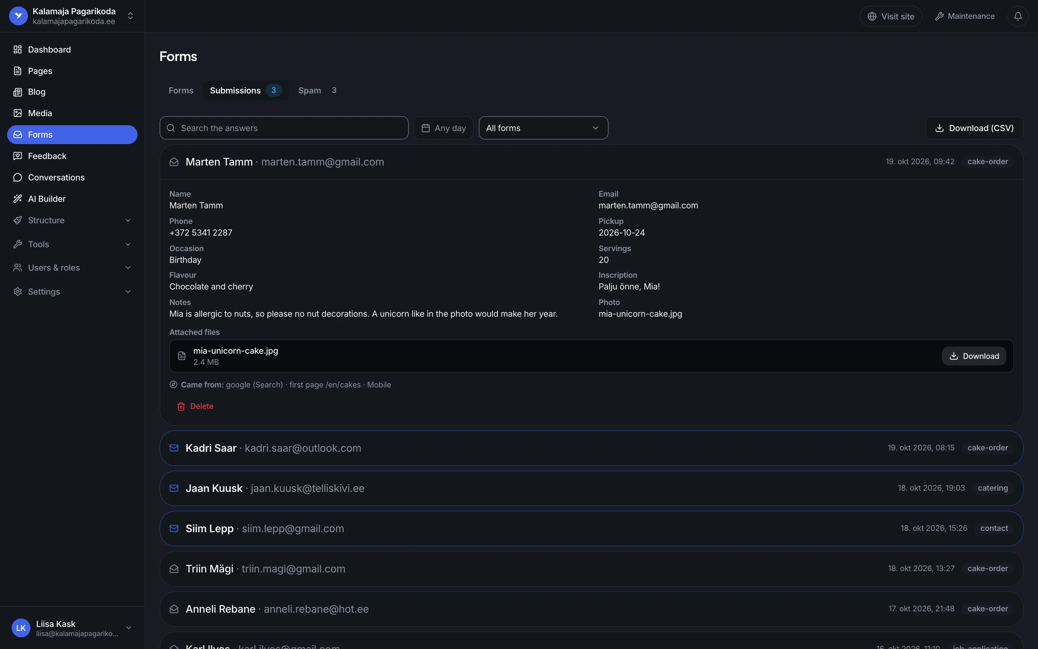The image size is (1038, 649).
Task: Click the unread envelope icon beside Siim Lepp
Action: (x=174, y=528)
